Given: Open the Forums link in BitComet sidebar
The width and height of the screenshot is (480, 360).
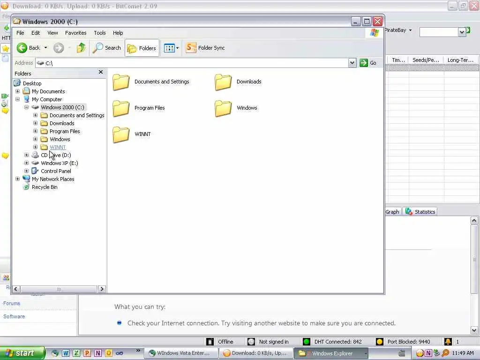Looking at the screenshot, I should [12, 303].
